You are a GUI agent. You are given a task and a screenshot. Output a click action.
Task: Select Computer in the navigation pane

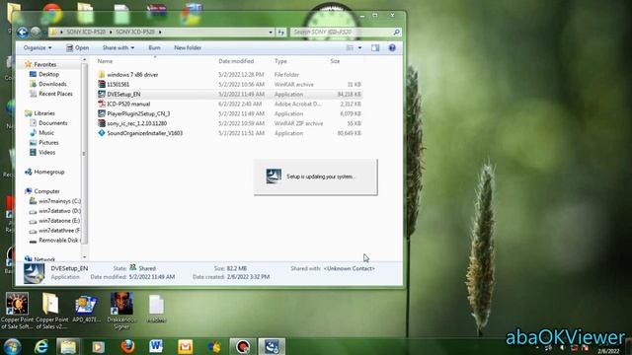[46, 191]
